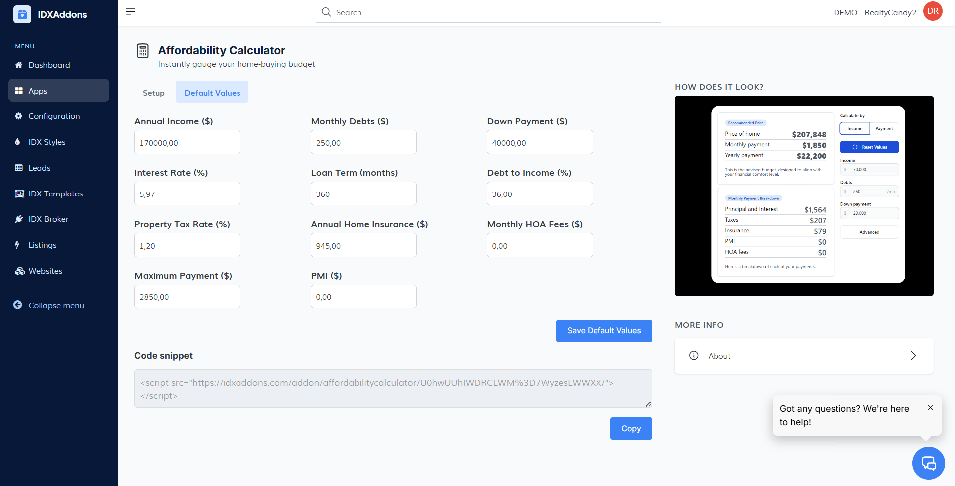
Task: Click the Affordability Calculator heading
Action: pyautogui.click(x=222, y=50)
